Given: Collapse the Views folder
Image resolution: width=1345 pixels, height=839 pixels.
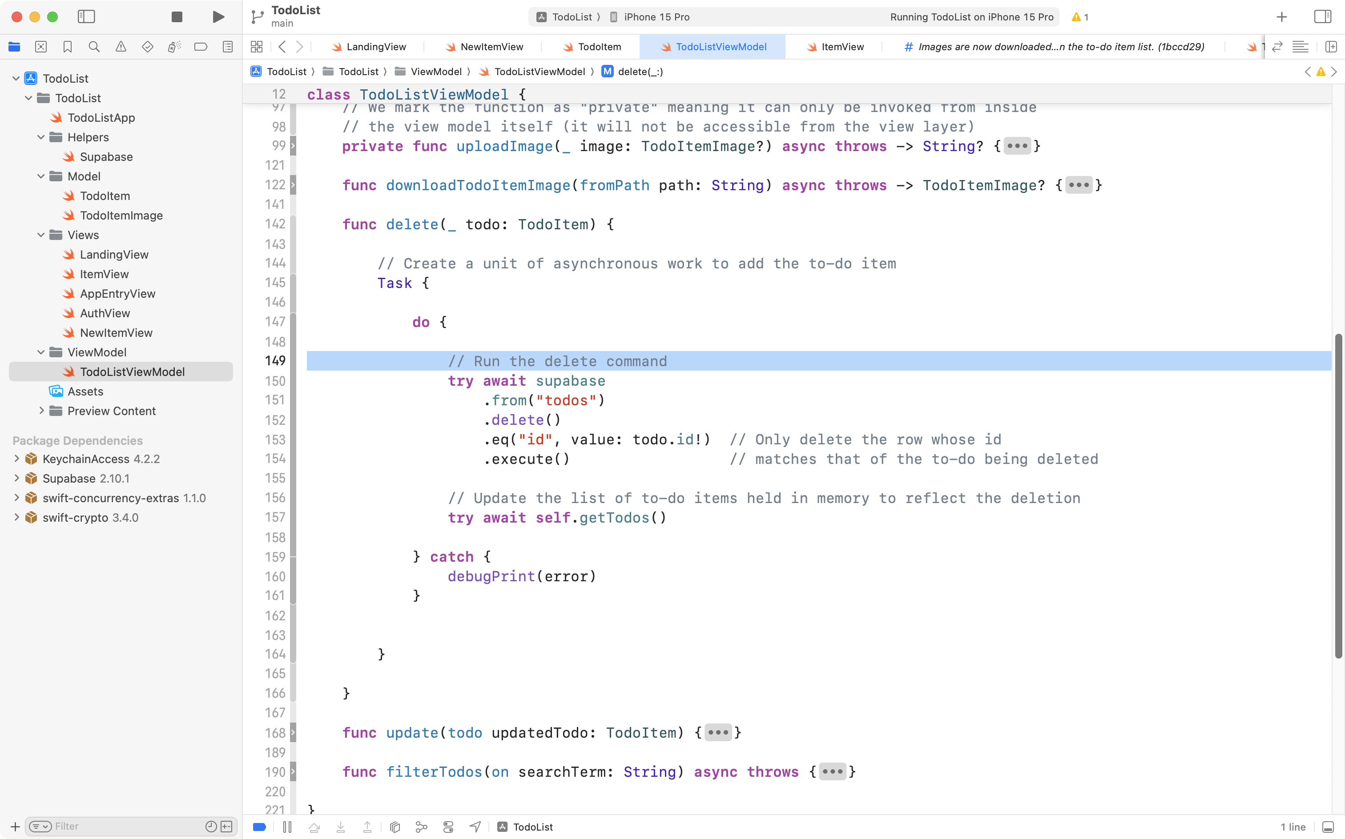Looking at the screenshot, I should click(x=40, y=235).
